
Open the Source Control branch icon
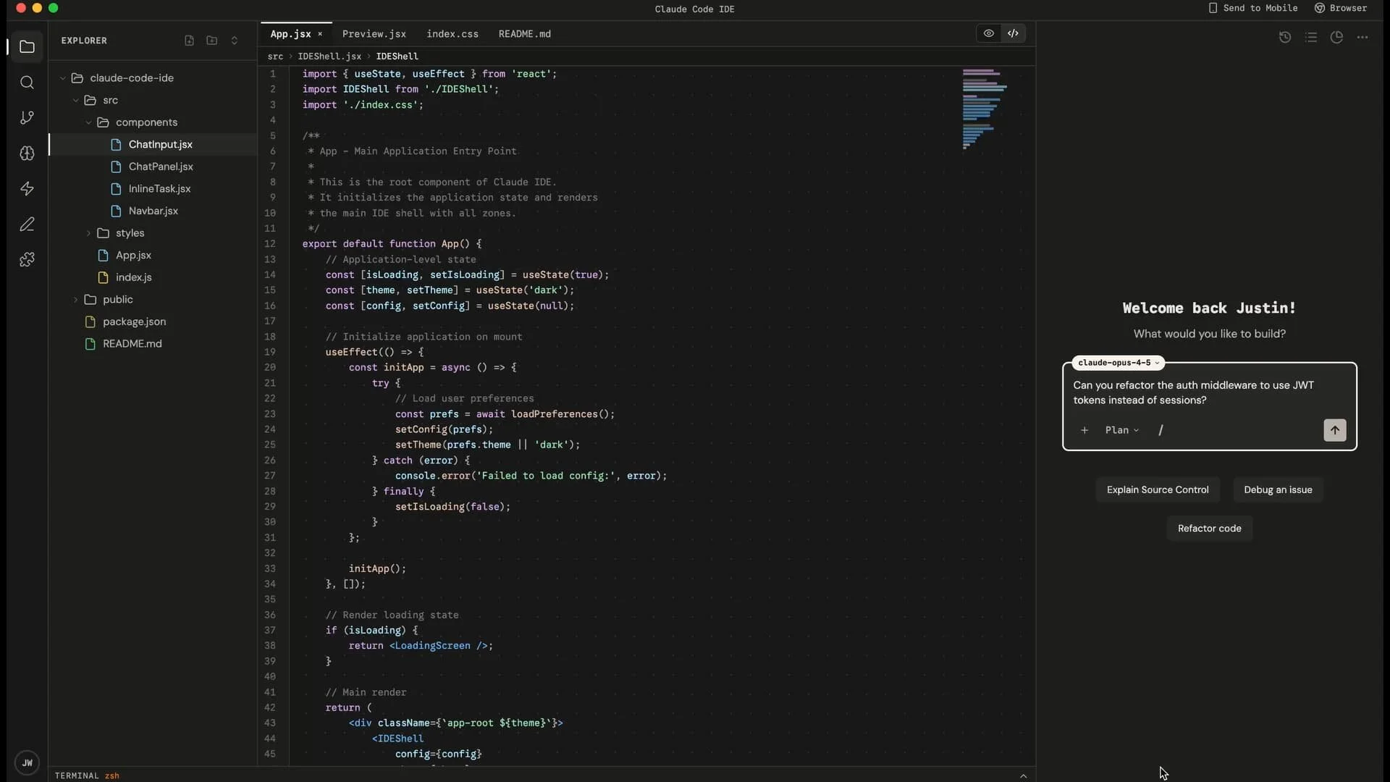(27, 118)
